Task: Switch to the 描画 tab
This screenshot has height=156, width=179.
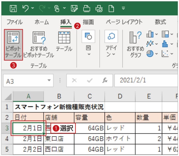Action: pos(88,22)
